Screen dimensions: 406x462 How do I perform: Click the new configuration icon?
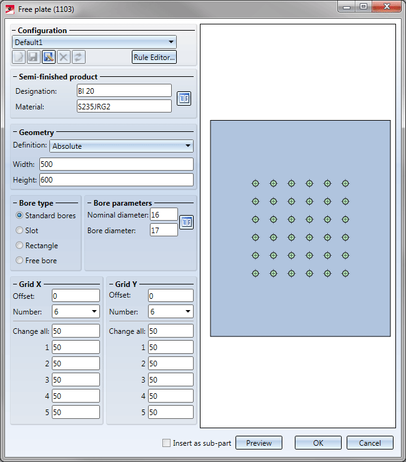pos(19,57)
